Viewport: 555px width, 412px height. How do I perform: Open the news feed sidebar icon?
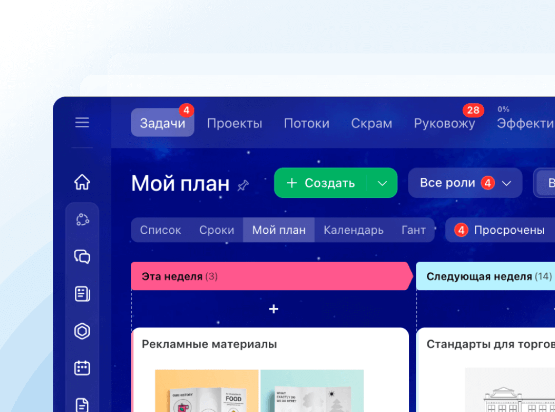(x=82, y=294)
